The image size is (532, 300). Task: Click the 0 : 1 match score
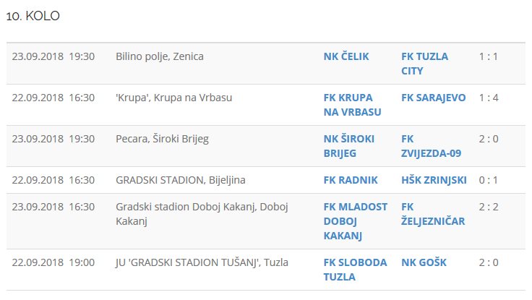[x=489, y=180]
